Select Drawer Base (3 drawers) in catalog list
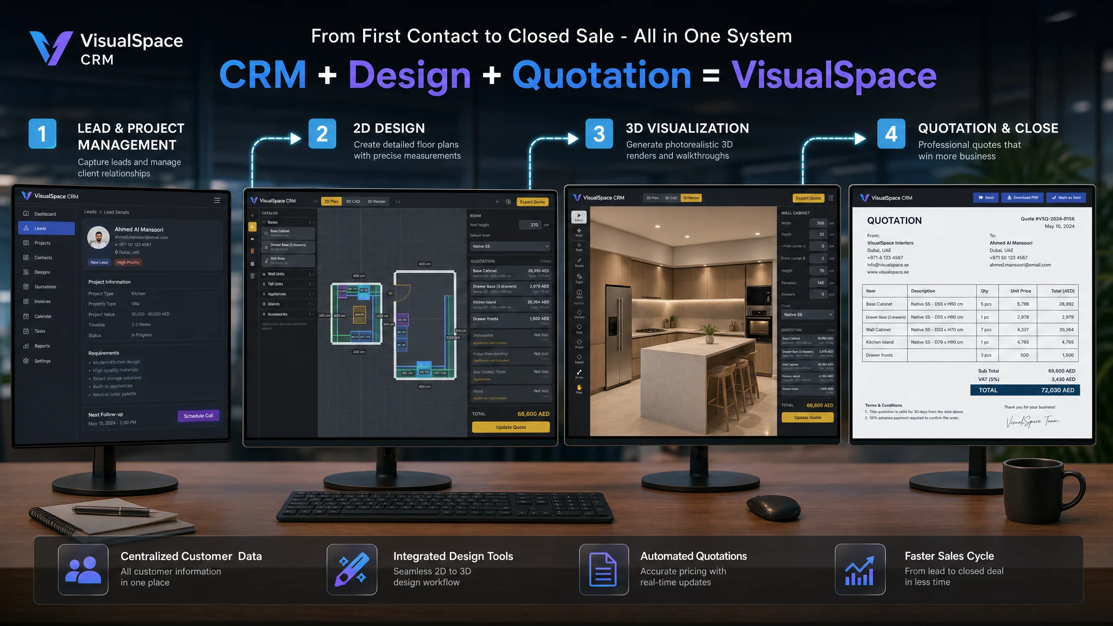The image size is (1113, 626). [x=288, y=247]
